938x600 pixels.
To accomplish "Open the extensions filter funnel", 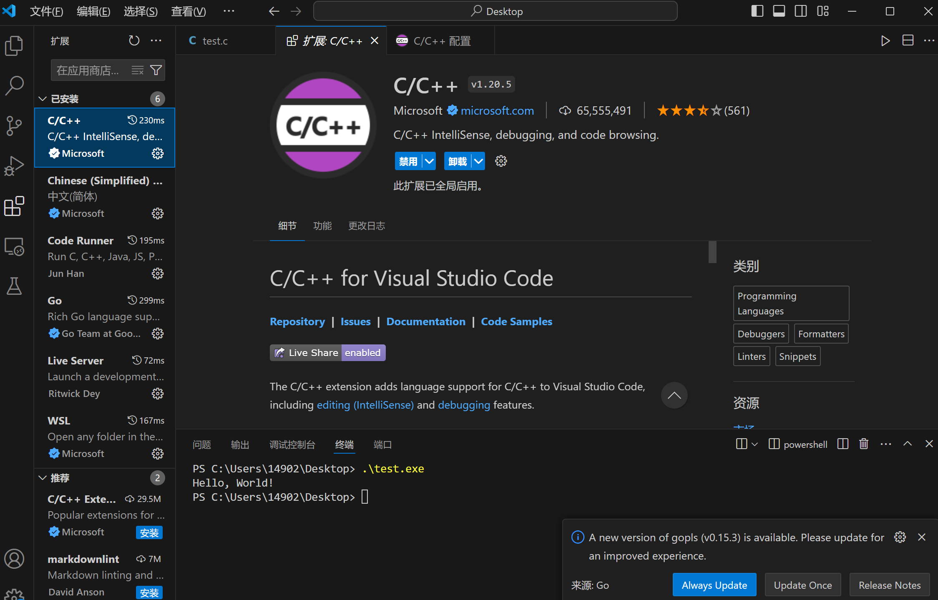I will click(156, 70).
